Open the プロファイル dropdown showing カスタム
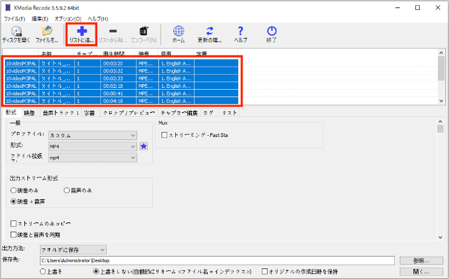The width and height of the screenshot is (449, 279). point(92,135)
